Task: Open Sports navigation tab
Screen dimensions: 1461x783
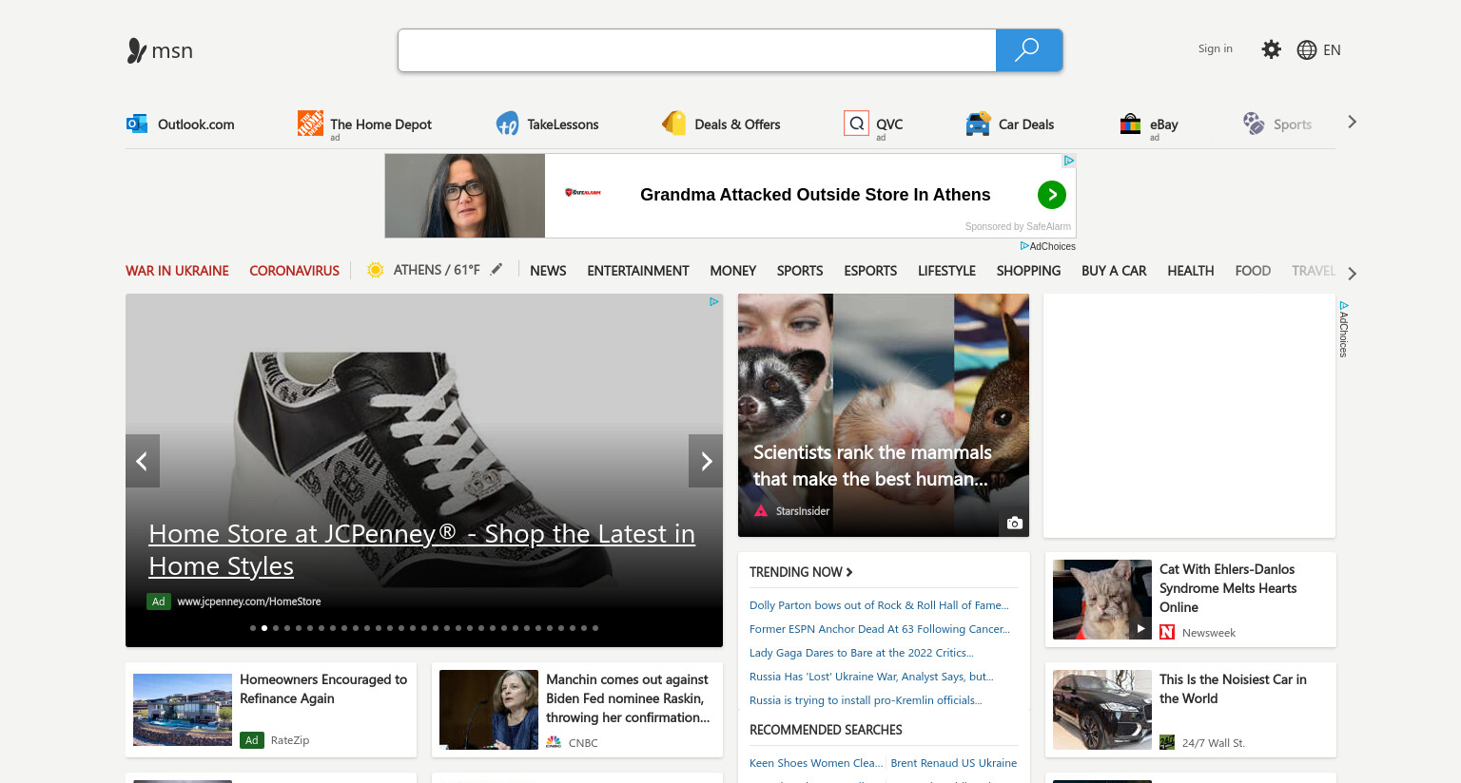Action: 800,271
